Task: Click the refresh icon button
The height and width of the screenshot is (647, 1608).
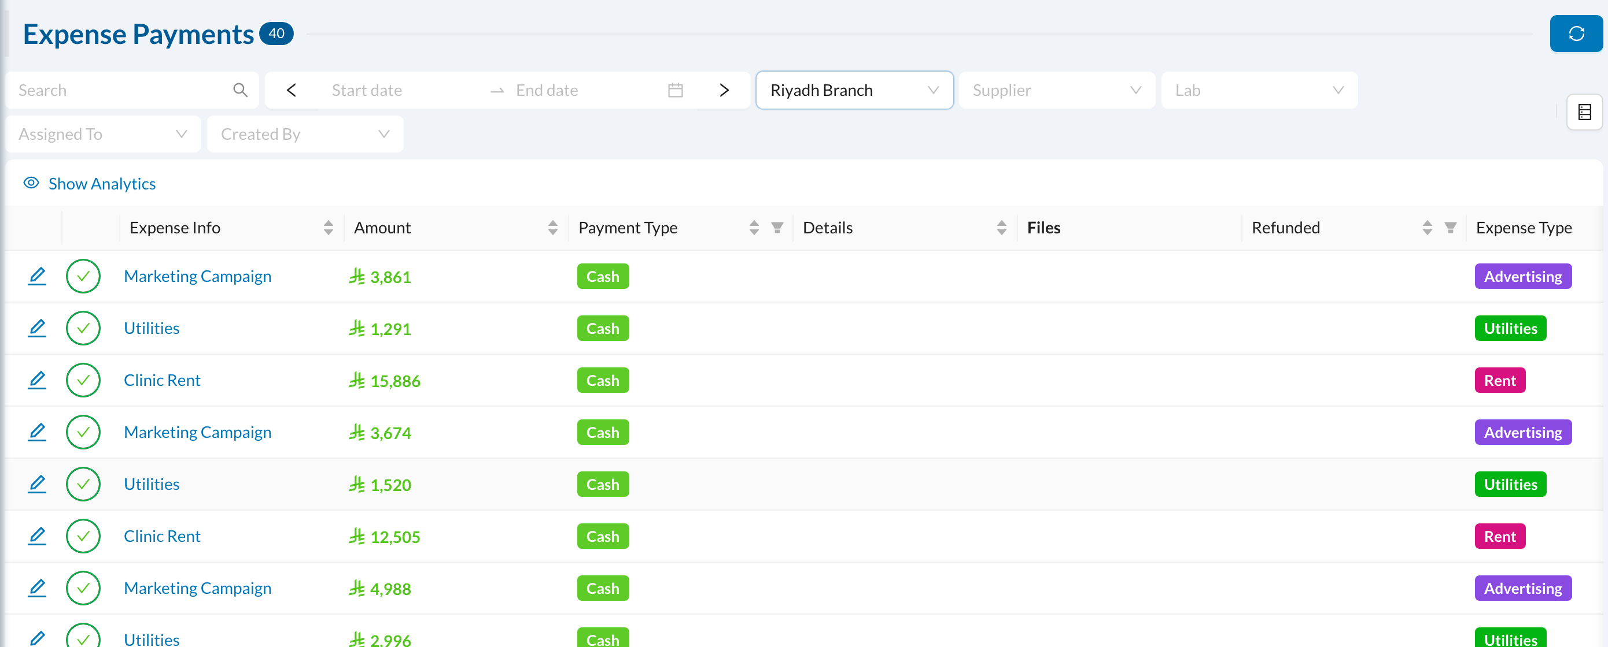Action: click(x=1576, y=34)
